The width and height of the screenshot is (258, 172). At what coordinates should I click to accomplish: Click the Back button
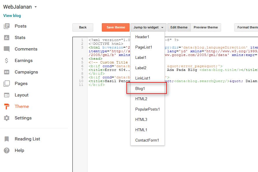pos(83,27)
